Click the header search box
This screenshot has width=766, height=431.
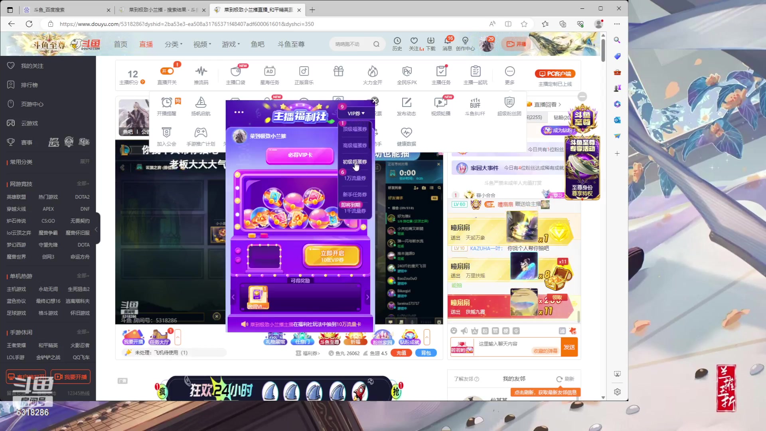click(x=357, y=44)
